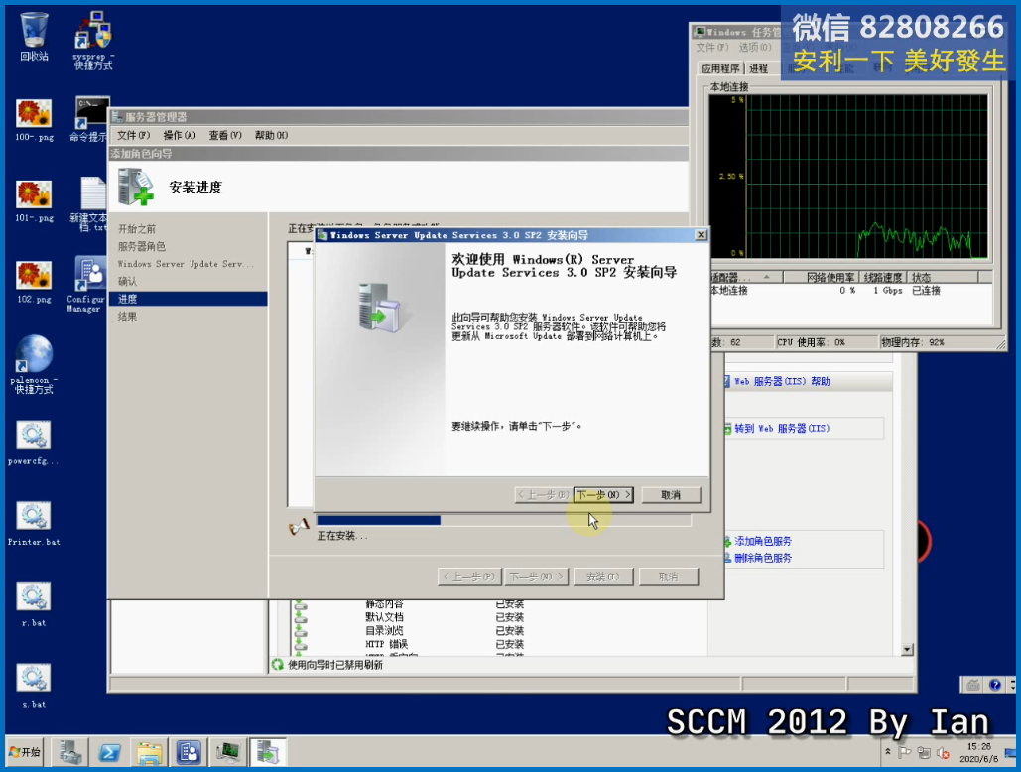Open the Recycle Bin desktop icon
Image resolution: width=1021 pixels, height=772 pixels.
[x=34, y=38]
